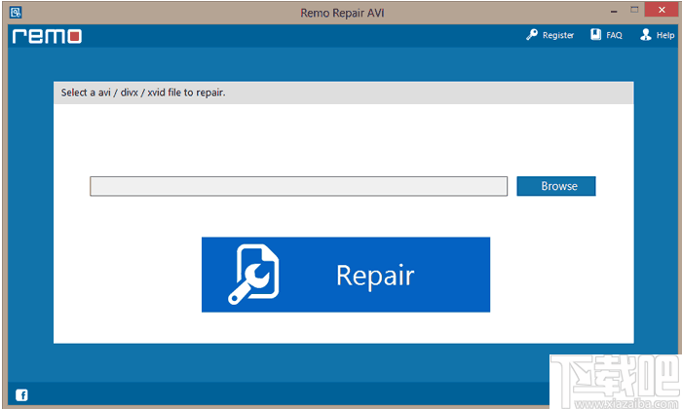Click the FAQ book icon
Viewport: 682px width, 409px height.
click(x=595, y=35)
